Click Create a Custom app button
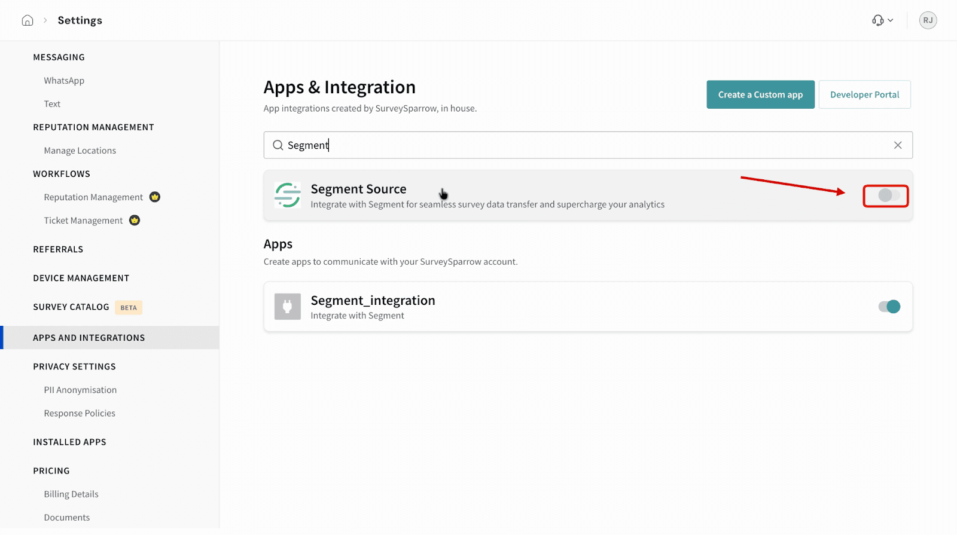Viewport: 957px width, 535px height. coord(760,94)
